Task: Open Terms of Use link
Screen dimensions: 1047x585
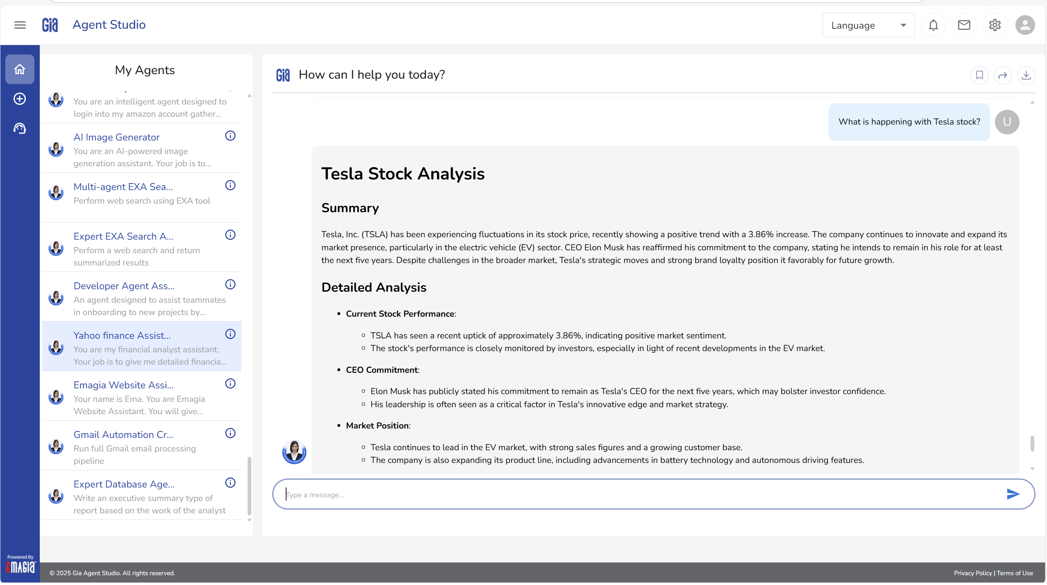Action: pyautogui.click(x=1015, y=573)
